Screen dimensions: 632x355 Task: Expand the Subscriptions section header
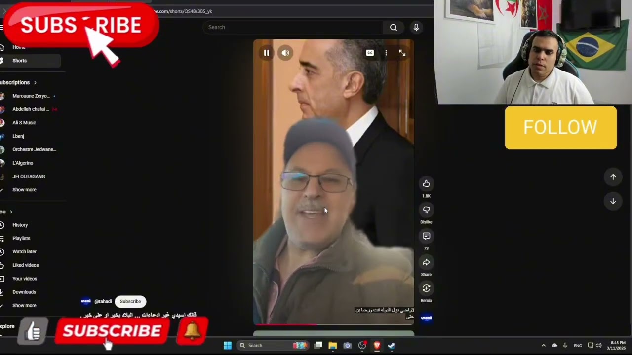click(18, 82)
